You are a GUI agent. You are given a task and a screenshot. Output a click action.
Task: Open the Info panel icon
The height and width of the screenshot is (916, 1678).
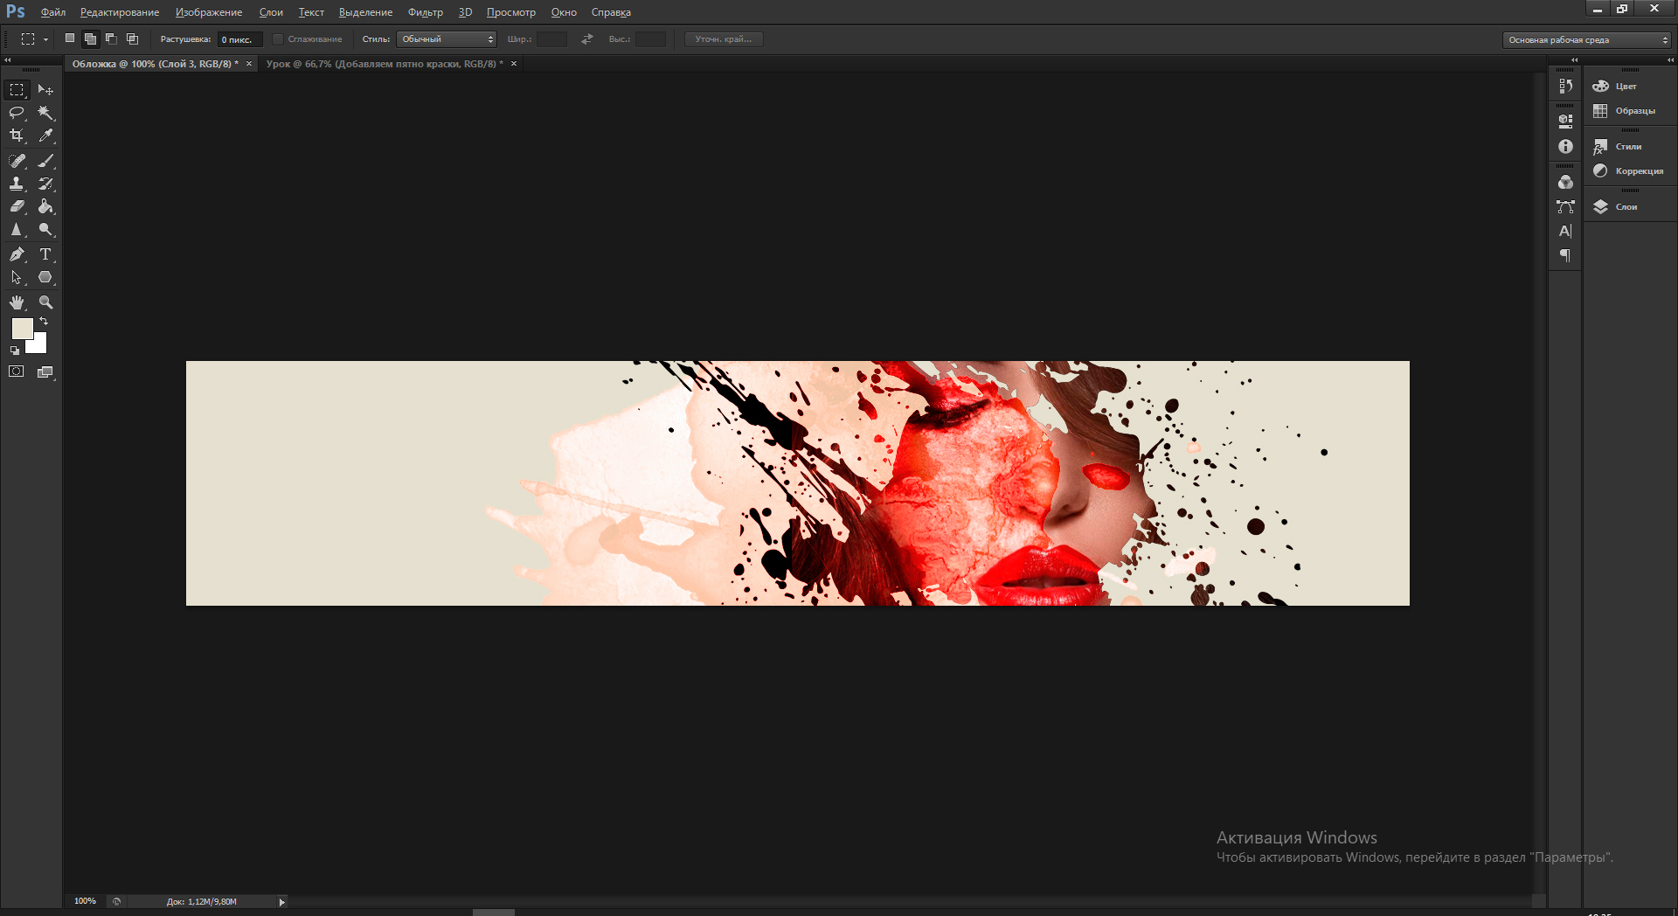coord(1565,146)
